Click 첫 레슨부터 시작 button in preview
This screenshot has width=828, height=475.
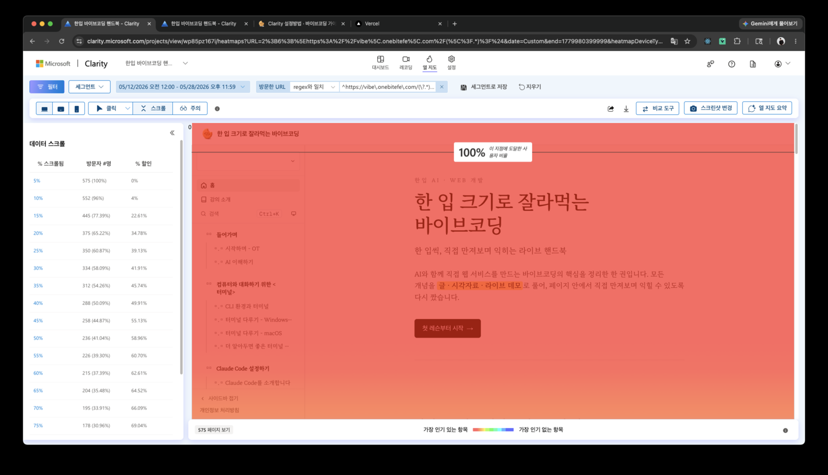coord(447,328)
